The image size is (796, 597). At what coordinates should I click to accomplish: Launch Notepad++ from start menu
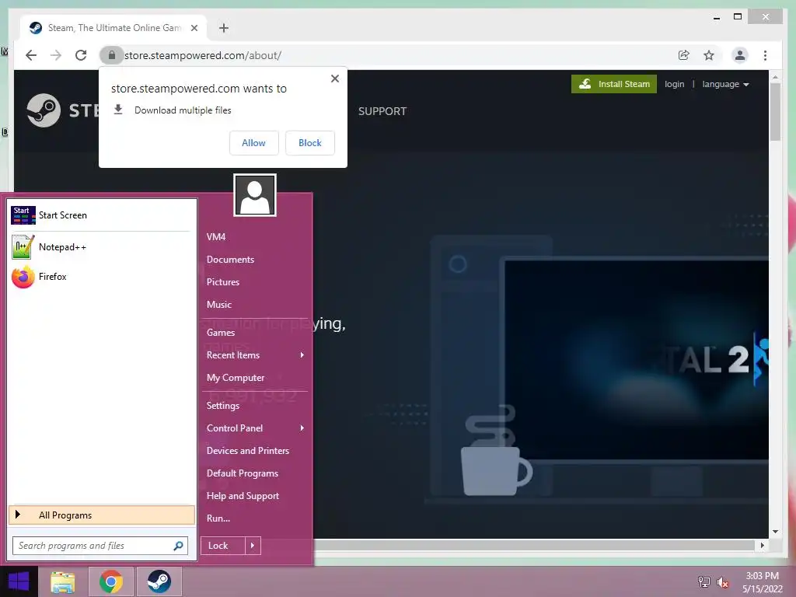tap(100, 247)
